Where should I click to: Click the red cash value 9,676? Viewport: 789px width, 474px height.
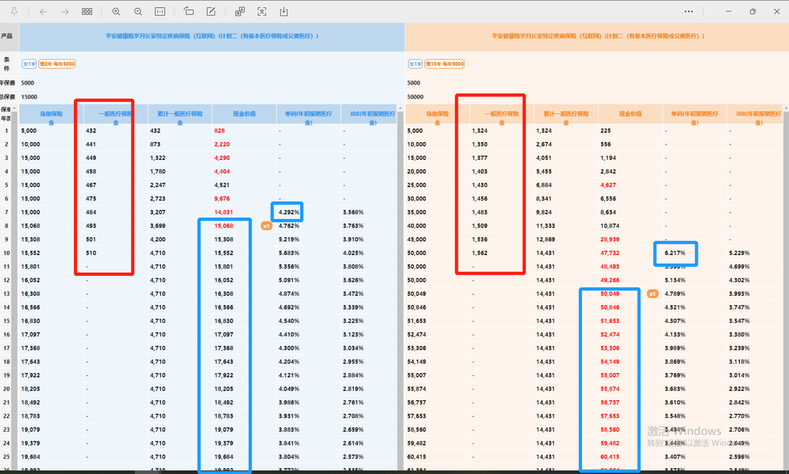(x=222, y=199)
